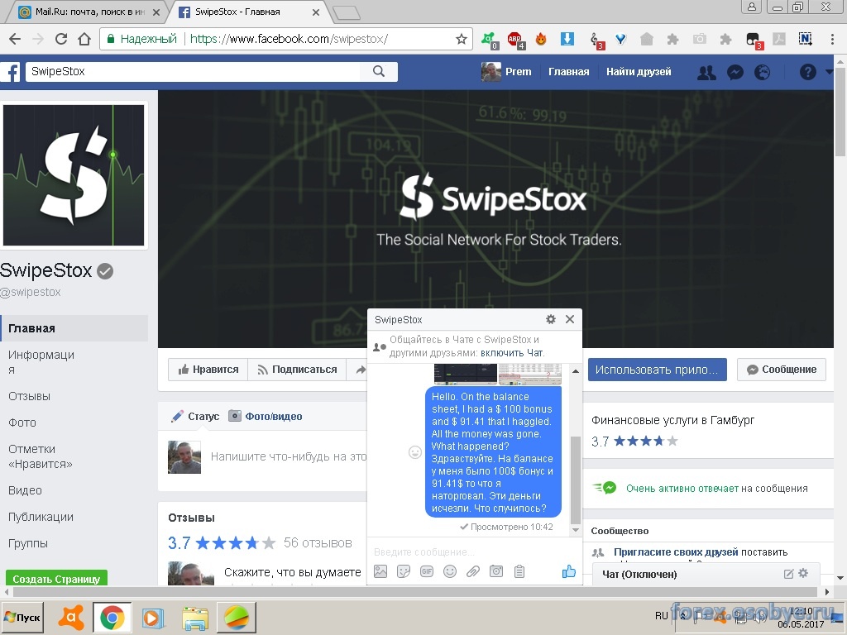Launch Avast from the taskbar
The image size is (847, 635).
click(x=71, y=617)
